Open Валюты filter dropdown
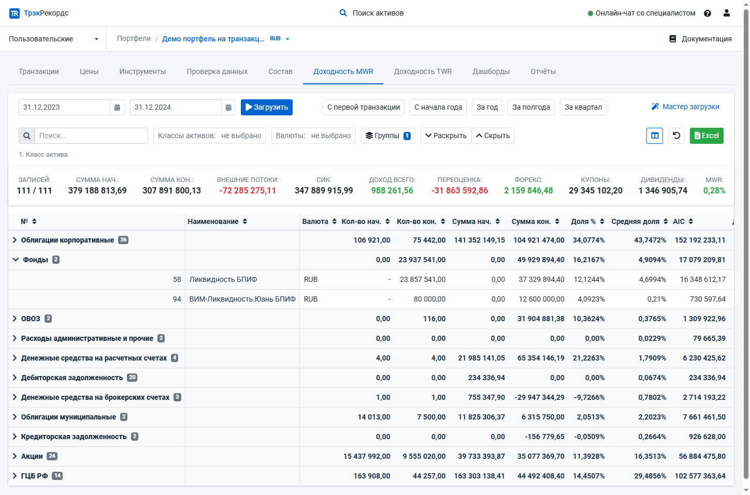 (313, 136)
